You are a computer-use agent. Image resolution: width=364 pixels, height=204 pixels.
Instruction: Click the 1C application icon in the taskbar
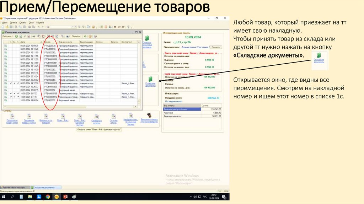click(x=57, y=197)
